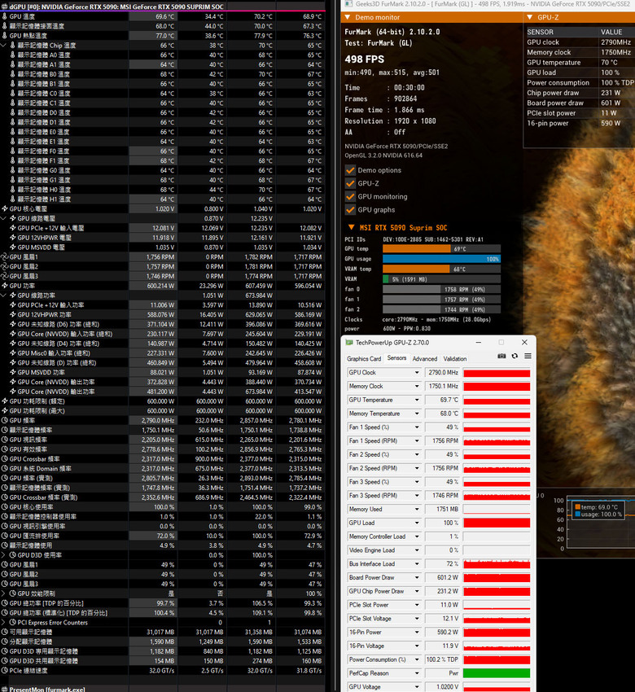Click the FurMark GPU temp 69°C bar
This screenshot has height=692, width=635.
pos(441,249)
